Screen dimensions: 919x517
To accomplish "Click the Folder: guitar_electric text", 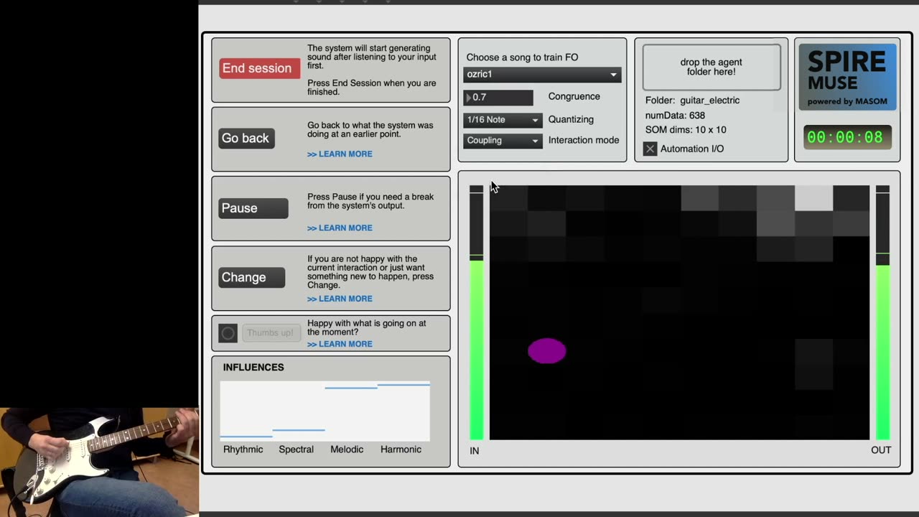I will click(692, 101).
